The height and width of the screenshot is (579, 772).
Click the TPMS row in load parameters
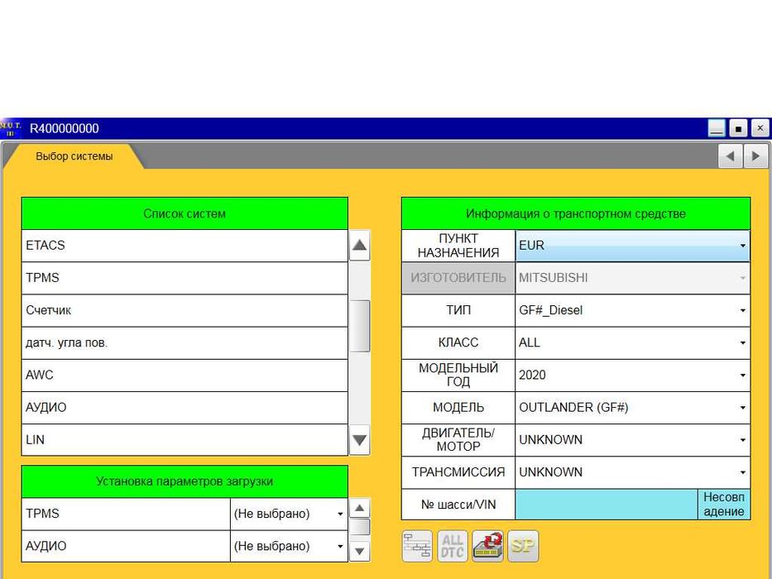click(x=126, y=514)
